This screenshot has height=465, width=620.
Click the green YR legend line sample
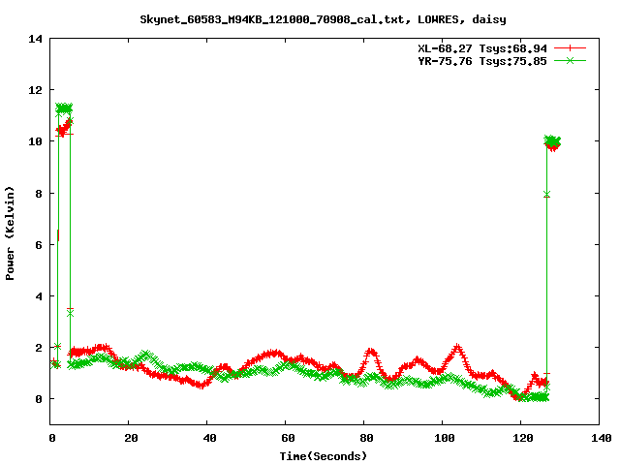coord(570,60)
